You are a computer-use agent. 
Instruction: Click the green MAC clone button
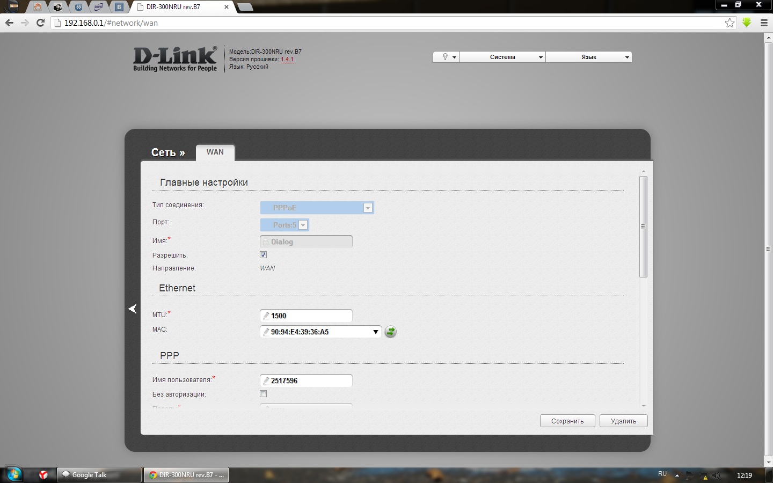tap(391, 332)
